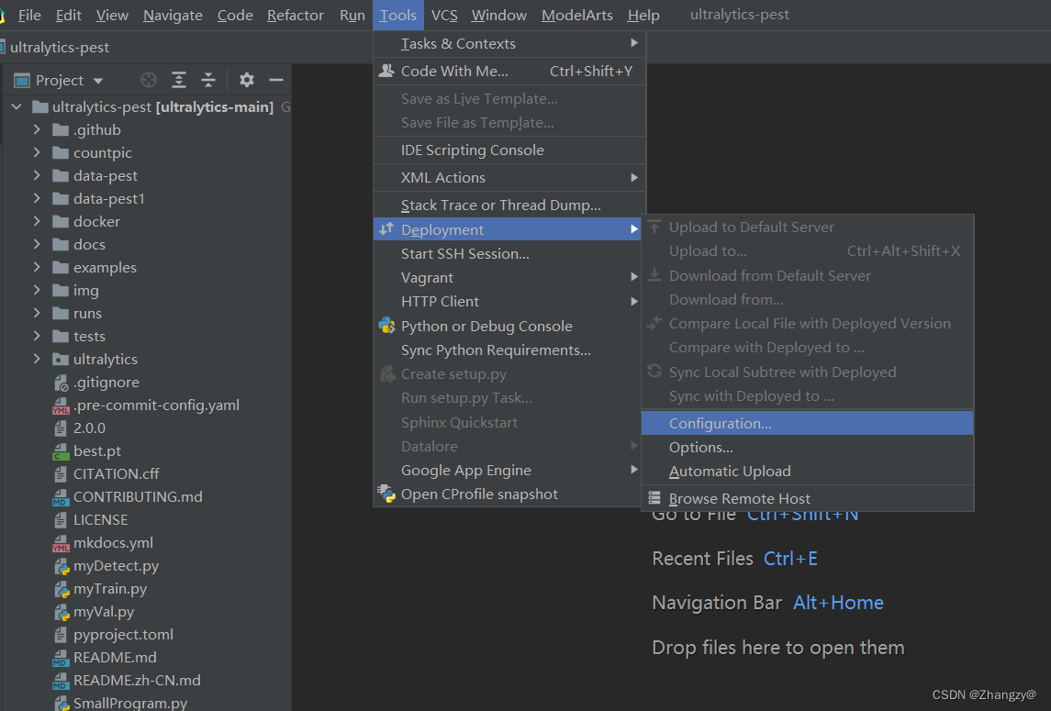Select Sync Python Requirements...
1051x711 pixels.
click(x=509, y=350)
